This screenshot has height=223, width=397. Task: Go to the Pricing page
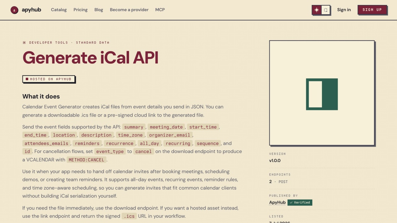[x=80, y=10]
